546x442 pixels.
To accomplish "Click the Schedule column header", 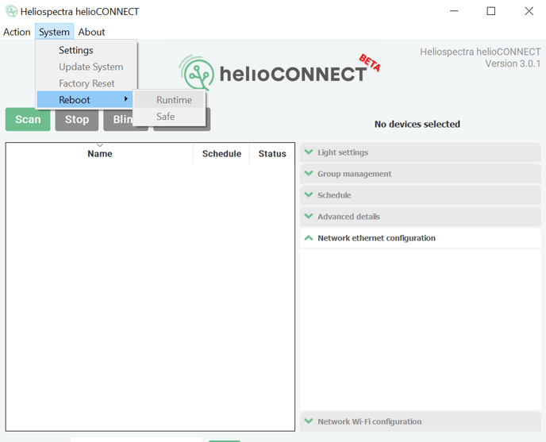I will (x=221, y=154).
